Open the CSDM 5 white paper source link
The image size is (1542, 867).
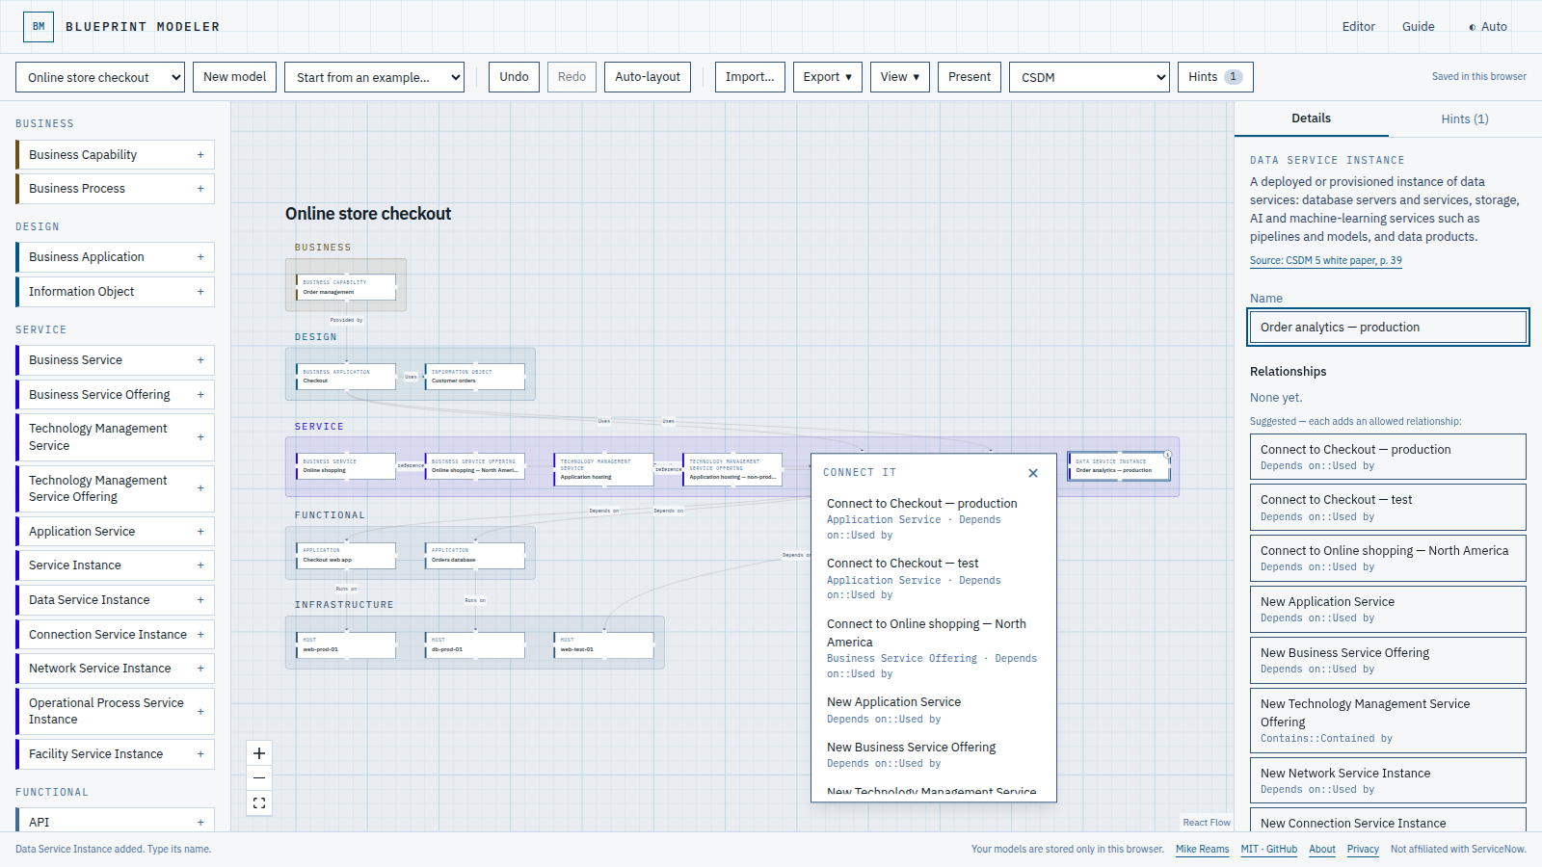[x=1326, y=261]
